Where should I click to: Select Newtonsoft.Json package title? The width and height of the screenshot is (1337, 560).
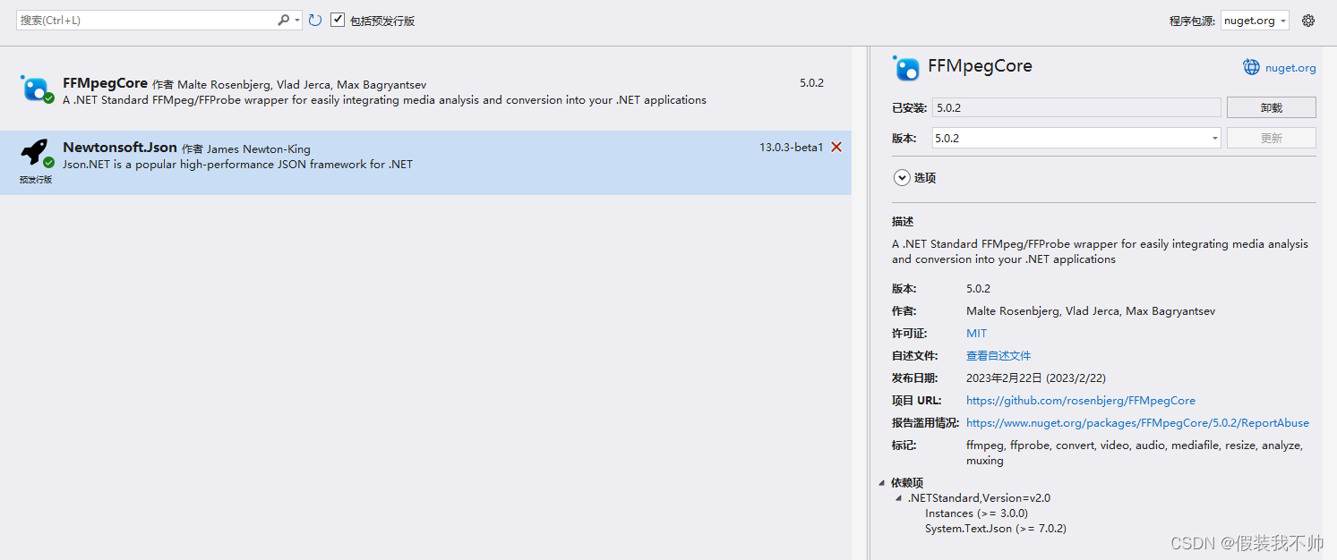[x=120, y=148]
